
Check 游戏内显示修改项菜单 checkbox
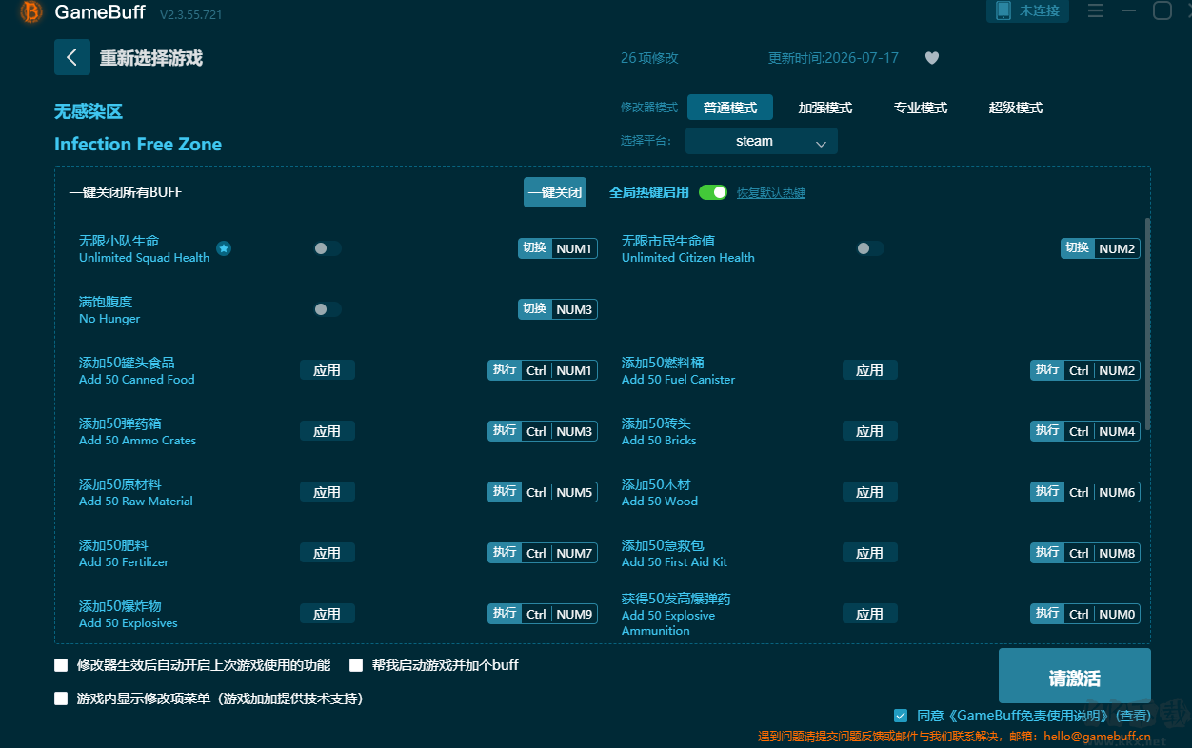coord(61,699)
